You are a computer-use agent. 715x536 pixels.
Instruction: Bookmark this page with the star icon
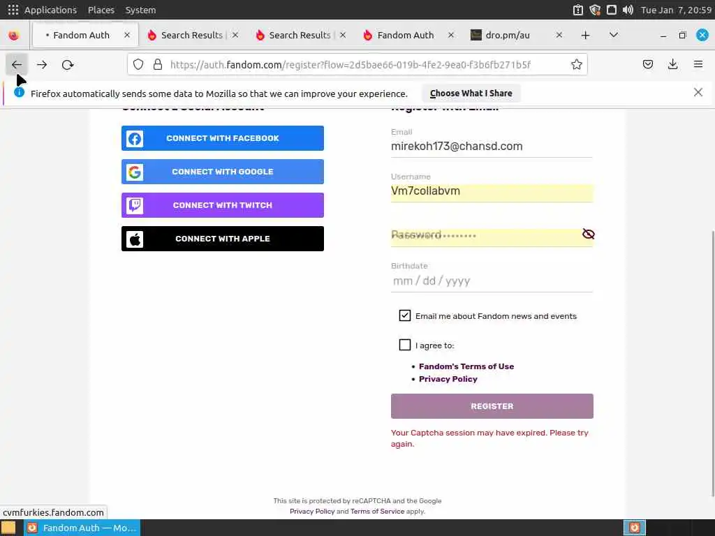[x=576, y=65]
